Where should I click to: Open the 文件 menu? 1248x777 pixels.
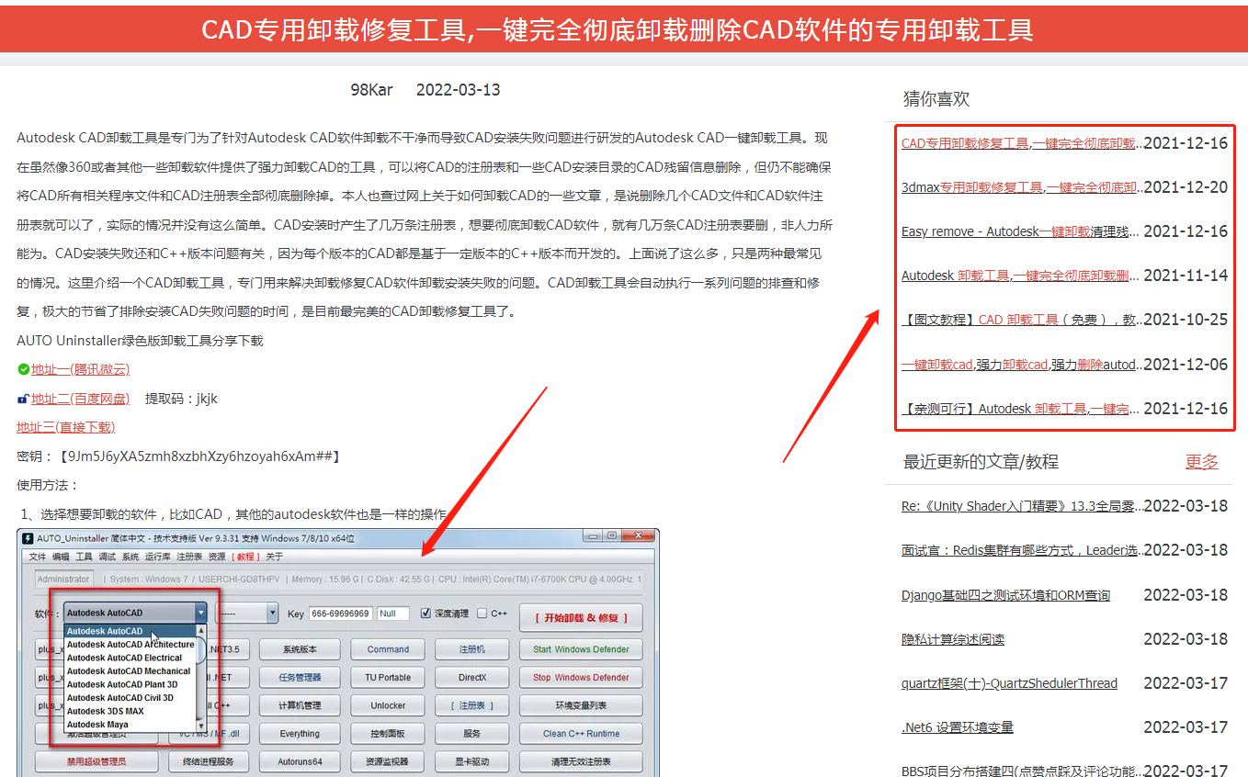(x=38, y=557)
